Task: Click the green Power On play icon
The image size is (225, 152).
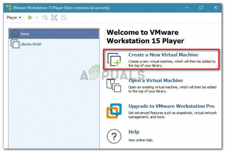Action: point(30,18)
